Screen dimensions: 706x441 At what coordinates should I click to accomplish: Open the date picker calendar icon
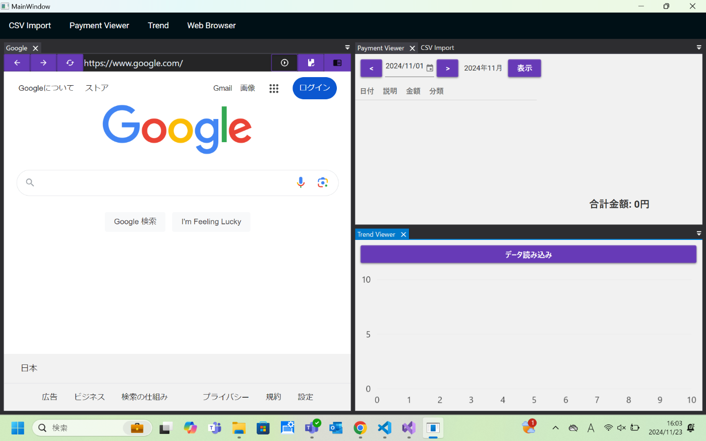tap(430, 68)
